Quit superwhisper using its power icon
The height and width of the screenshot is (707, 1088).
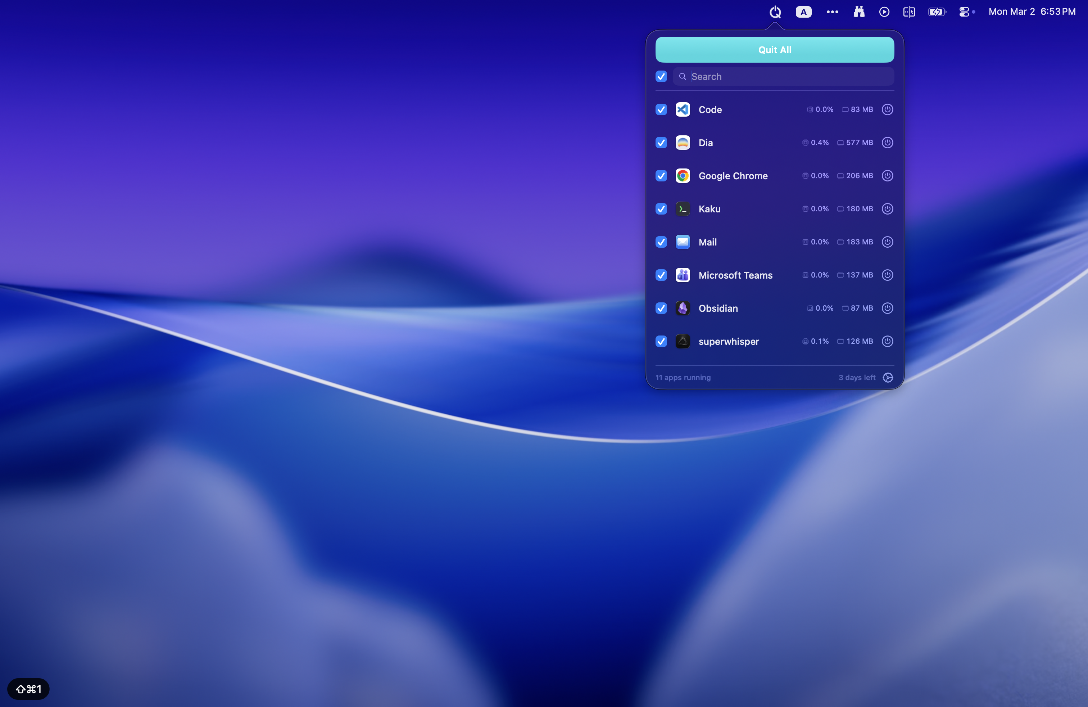887,341
